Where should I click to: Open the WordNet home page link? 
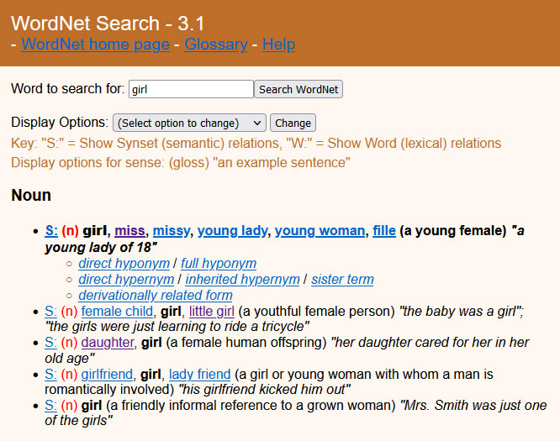[95, 45]
